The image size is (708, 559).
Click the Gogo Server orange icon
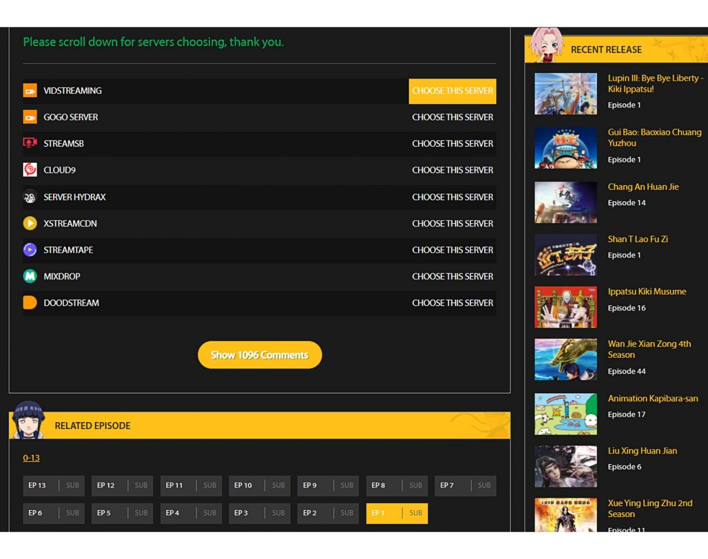(x=30, y=117)
